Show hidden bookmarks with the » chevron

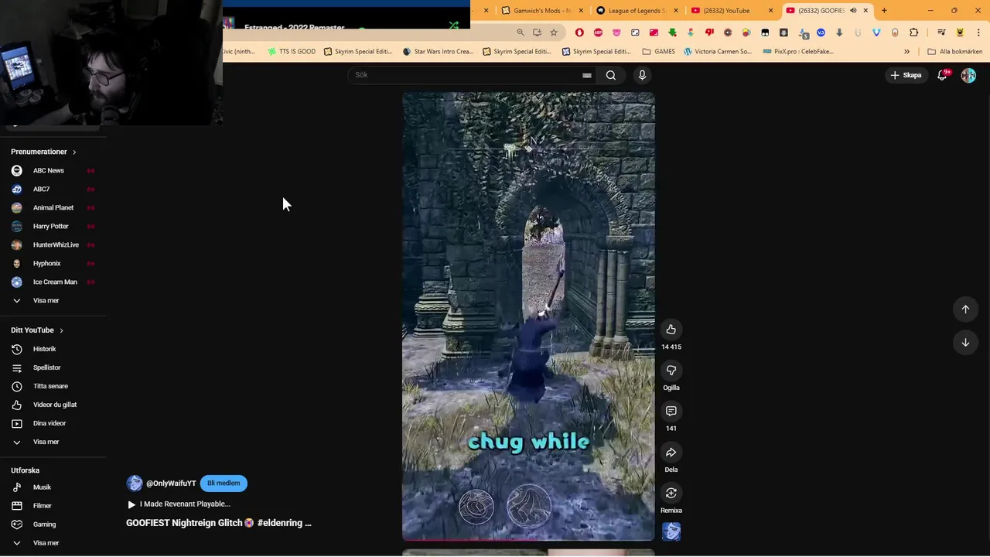point(906,52)
